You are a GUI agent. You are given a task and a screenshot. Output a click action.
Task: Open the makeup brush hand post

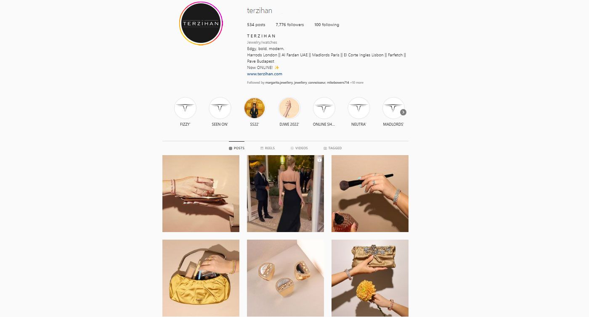pyautogui.click(x=370, y=193)
